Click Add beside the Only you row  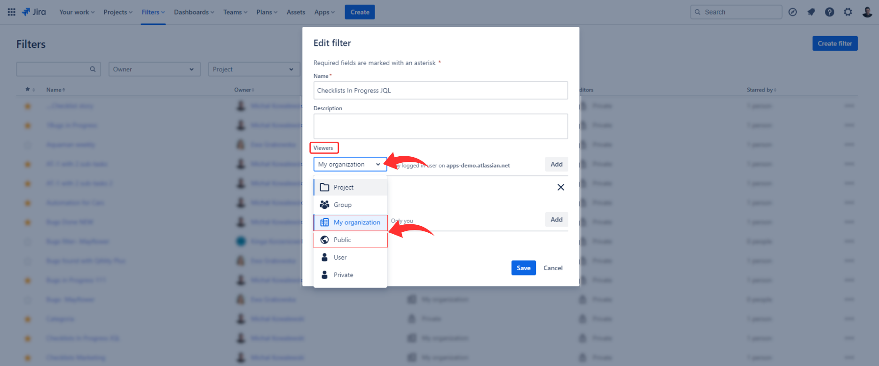pyautogui.click(x=557, y=220)
